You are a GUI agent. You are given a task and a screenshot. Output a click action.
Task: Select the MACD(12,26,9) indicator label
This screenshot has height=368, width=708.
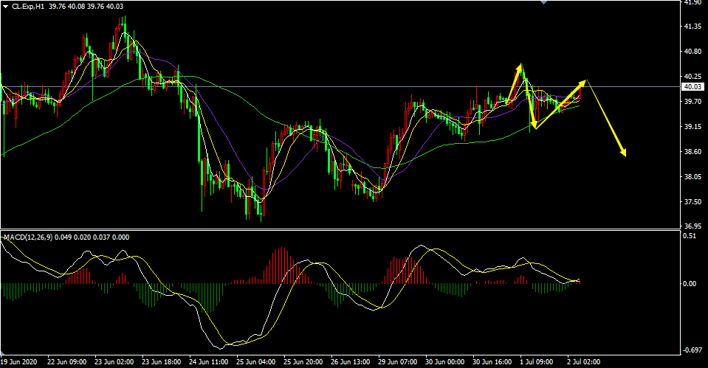coord(28,237)
